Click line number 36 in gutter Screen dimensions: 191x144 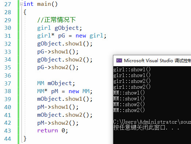click(x=8, y=76)
